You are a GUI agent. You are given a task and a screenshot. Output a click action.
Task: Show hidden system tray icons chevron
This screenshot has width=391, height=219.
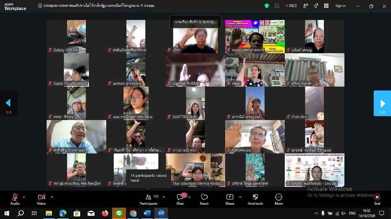(x=316, y=213)
